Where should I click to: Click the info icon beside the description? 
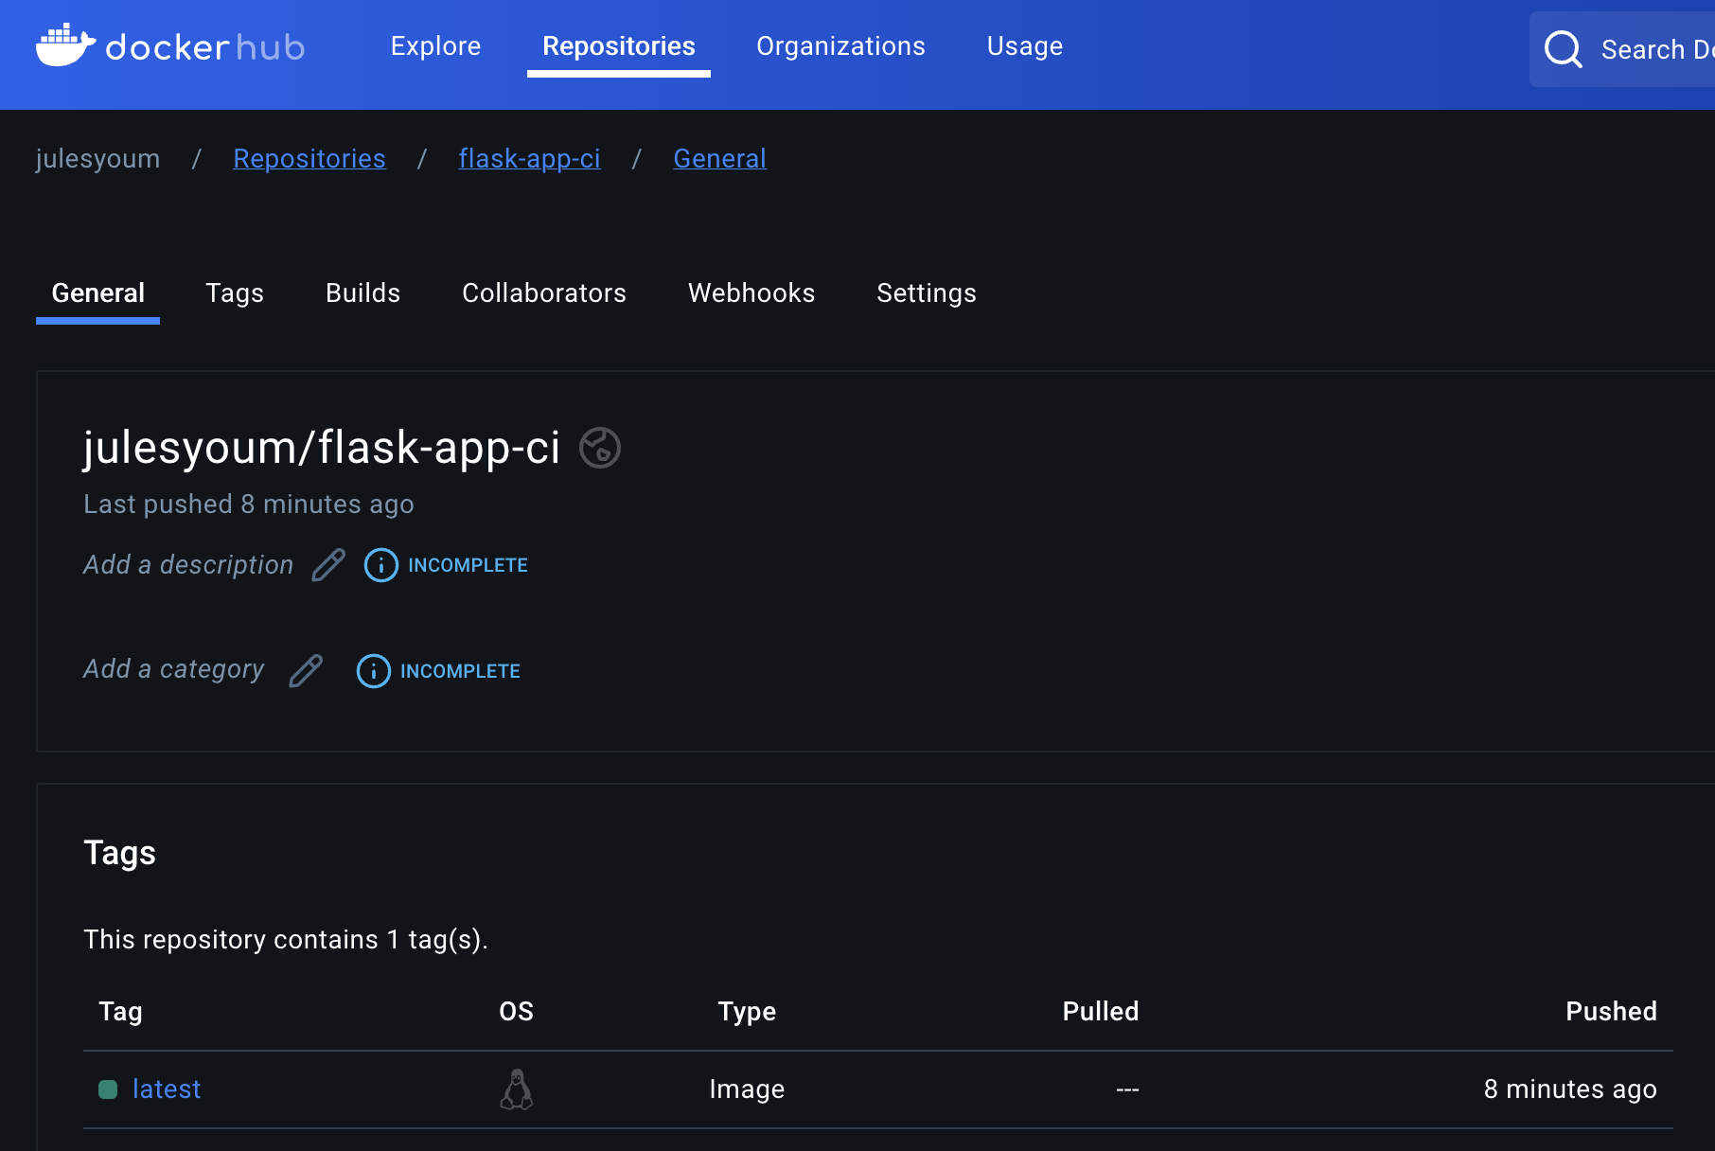[380, 565]
